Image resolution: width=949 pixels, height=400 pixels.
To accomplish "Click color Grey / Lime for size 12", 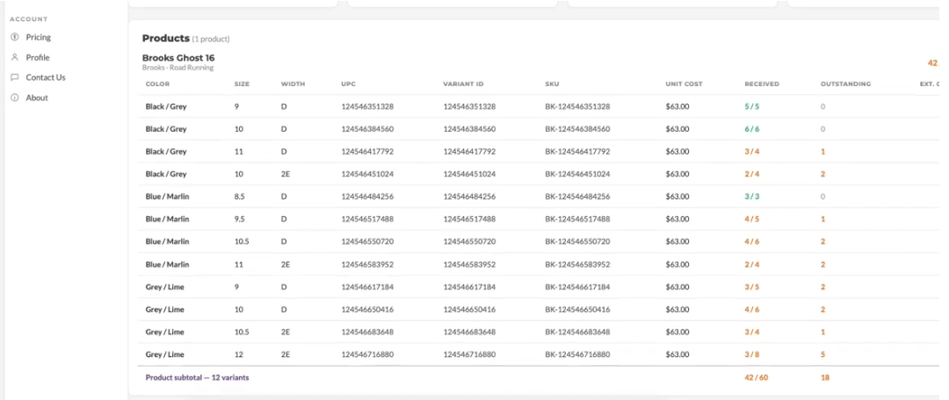I will (x=164, y=354).
